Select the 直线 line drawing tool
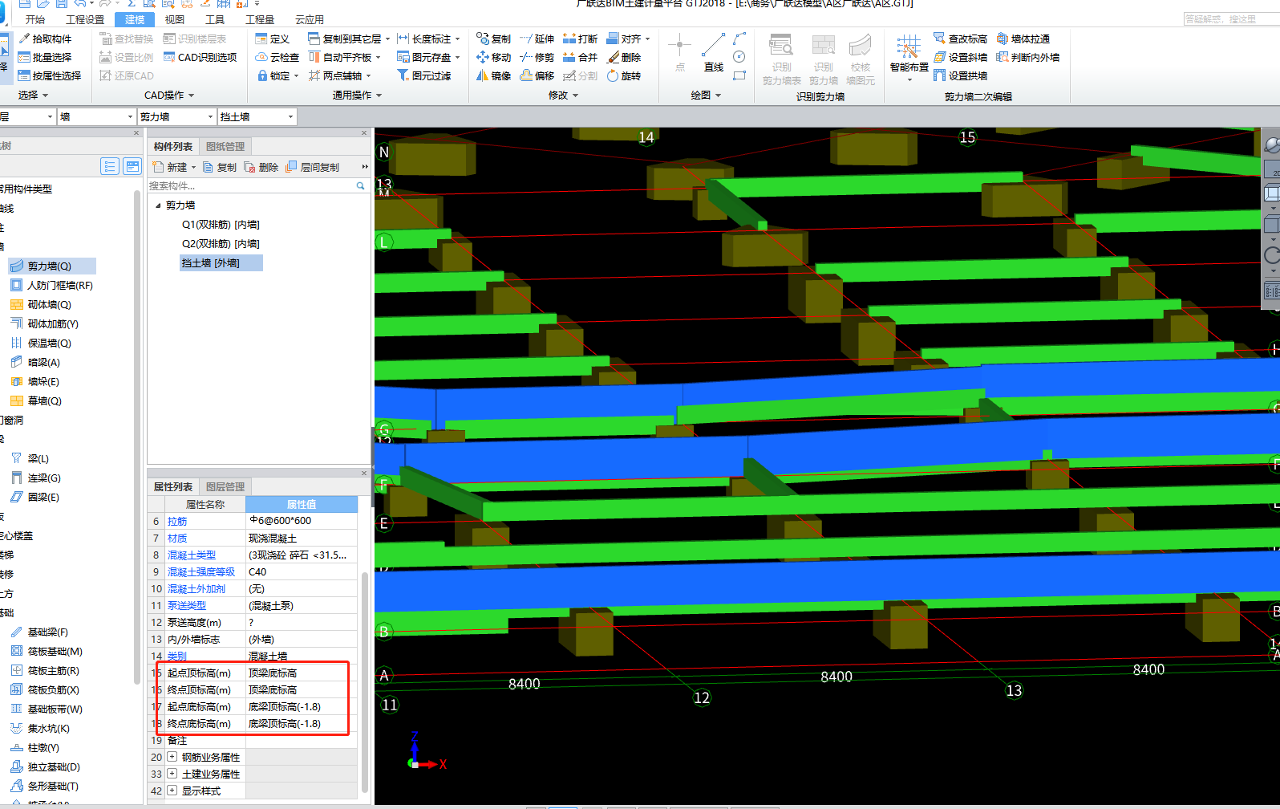The height and width of the screenshot is (809, 1280). [x=713, y=53]
